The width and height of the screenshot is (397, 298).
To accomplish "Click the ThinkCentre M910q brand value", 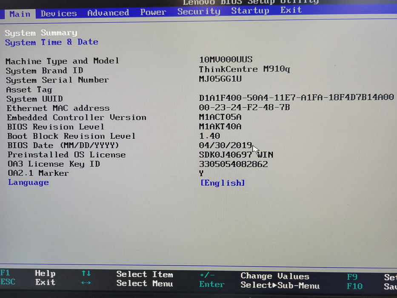I will pos(244,69).
